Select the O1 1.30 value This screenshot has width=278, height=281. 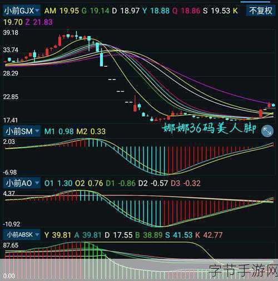tap(58, 183)
